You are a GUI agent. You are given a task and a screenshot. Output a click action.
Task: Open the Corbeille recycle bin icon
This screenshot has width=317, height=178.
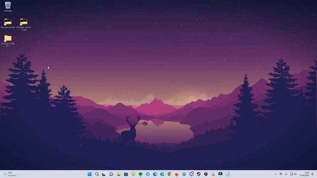tap(8, 6)
